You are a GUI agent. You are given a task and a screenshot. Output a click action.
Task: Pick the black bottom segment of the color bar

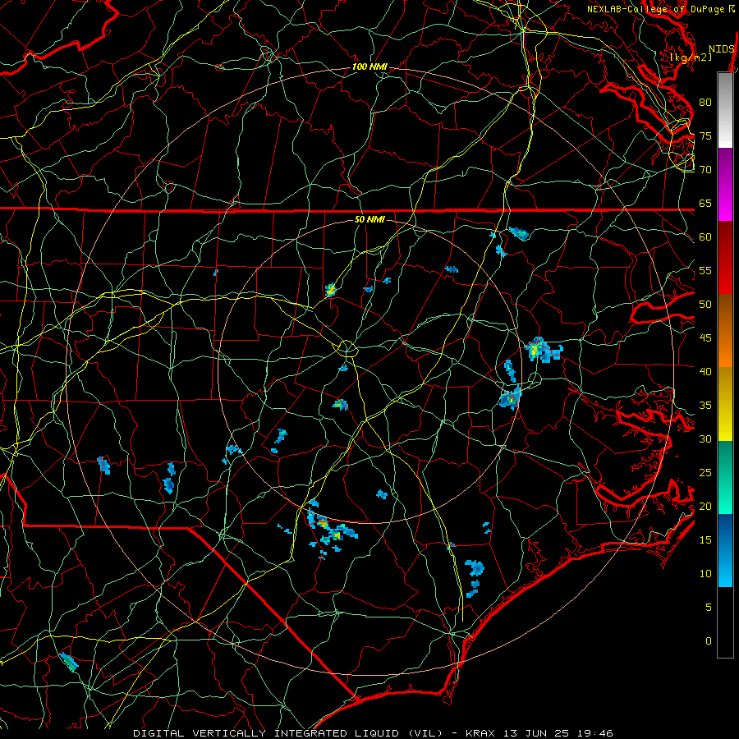point(725,622)
